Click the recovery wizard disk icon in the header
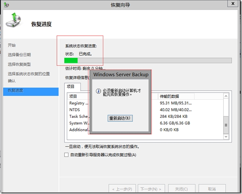The image size is (242, 194). point(14,20)
